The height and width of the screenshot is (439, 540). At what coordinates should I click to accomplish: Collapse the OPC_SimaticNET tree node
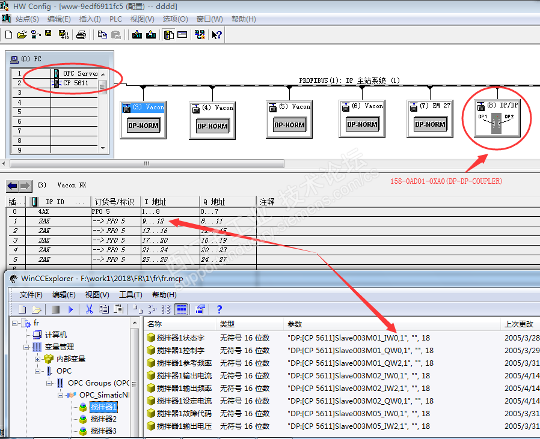click(x=60, y=395)
